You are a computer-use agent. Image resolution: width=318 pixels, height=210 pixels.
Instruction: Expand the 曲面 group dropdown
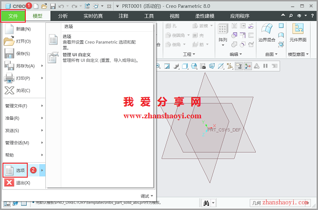[x=271, y=54]
